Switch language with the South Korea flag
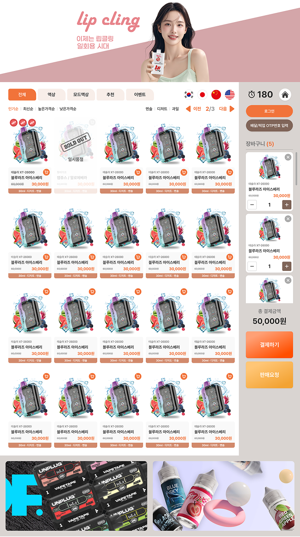300x537 pixels. point(189,95)
